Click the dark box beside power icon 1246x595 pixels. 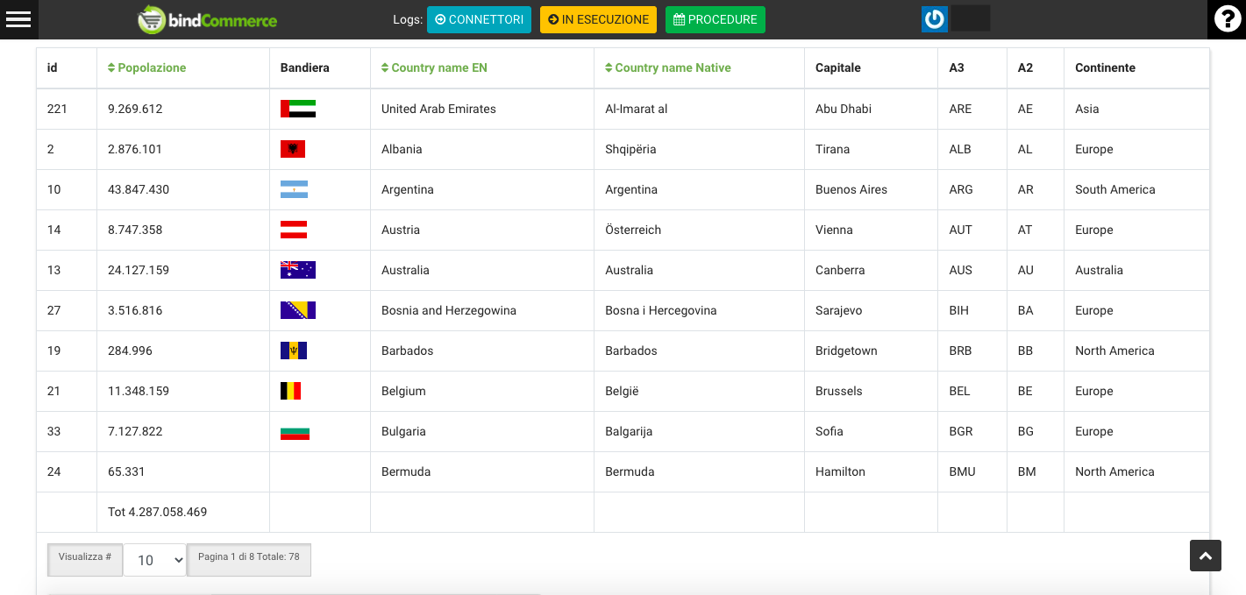coord(970,18)
